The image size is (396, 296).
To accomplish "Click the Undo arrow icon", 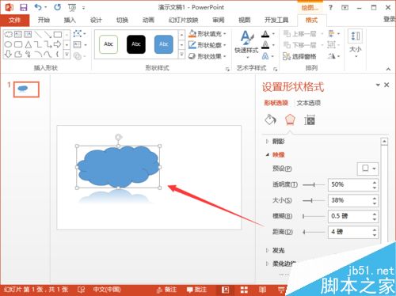I will coord(38,7).
